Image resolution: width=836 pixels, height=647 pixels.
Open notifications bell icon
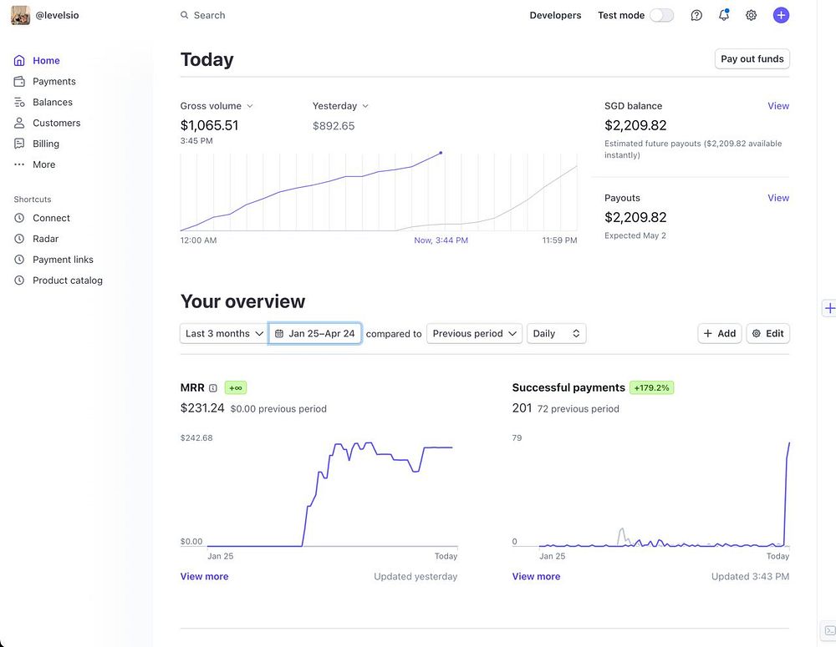pyautogui.click(x=724, y=15)
